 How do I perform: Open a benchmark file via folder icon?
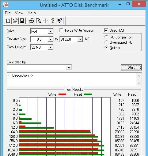(15, 21)
